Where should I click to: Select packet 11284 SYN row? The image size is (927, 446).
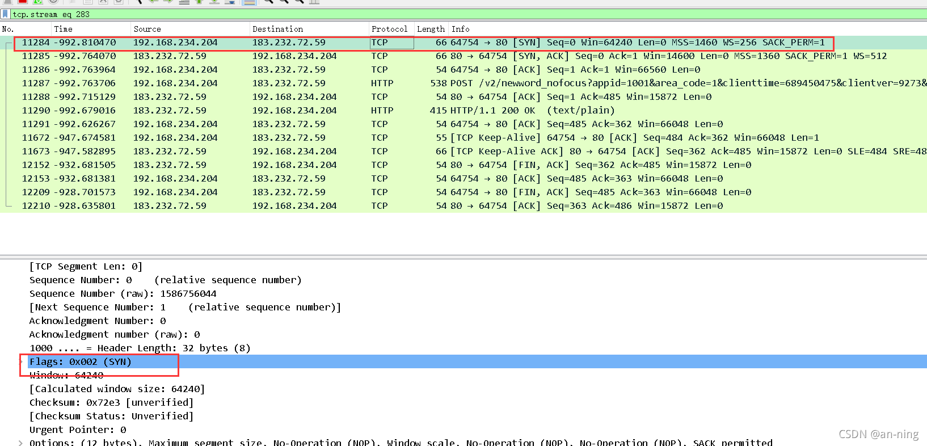pyautogui.click(x=463, y=43)
